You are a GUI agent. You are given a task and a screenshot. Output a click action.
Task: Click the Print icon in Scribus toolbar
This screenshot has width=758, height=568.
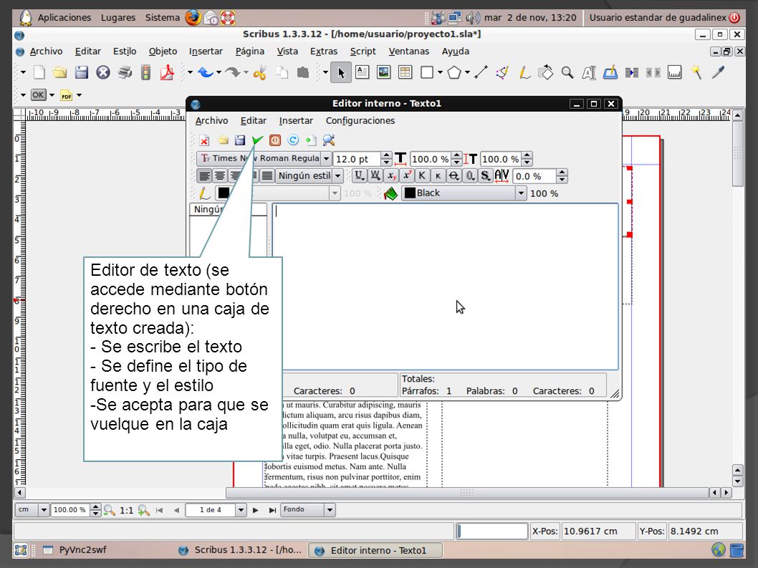tap(125, 72)
